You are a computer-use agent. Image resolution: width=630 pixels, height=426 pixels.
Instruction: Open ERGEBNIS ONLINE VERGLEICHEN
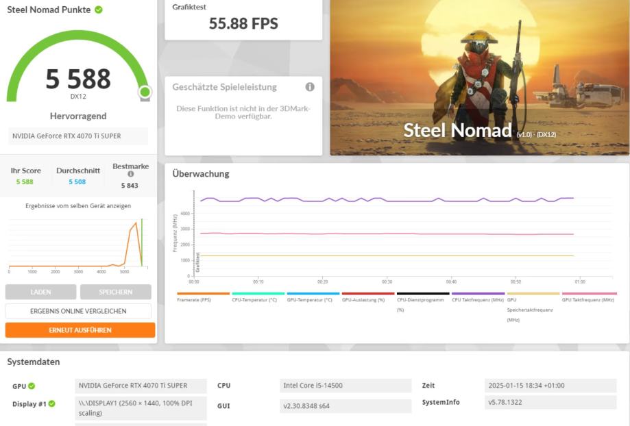click(78, 311)
